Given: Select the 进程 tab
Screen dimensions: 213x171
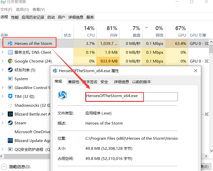Looking at the screenshot, I should tap(4, 17).
